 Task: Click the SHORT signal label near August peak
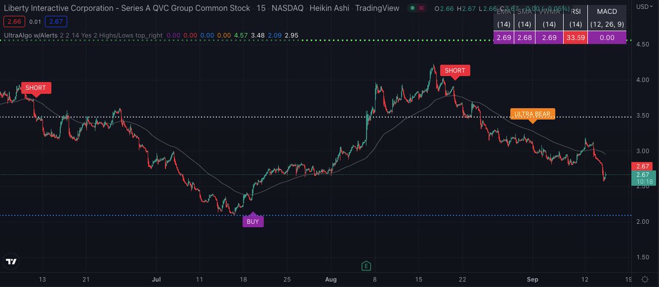click(x=455, y=70)
